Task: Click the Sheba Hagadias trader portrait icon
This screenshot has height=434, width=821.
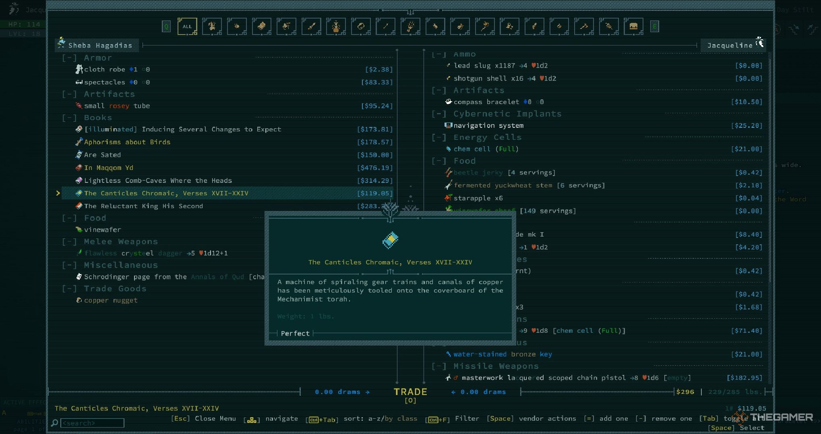Action: click(x=61, y=42)
